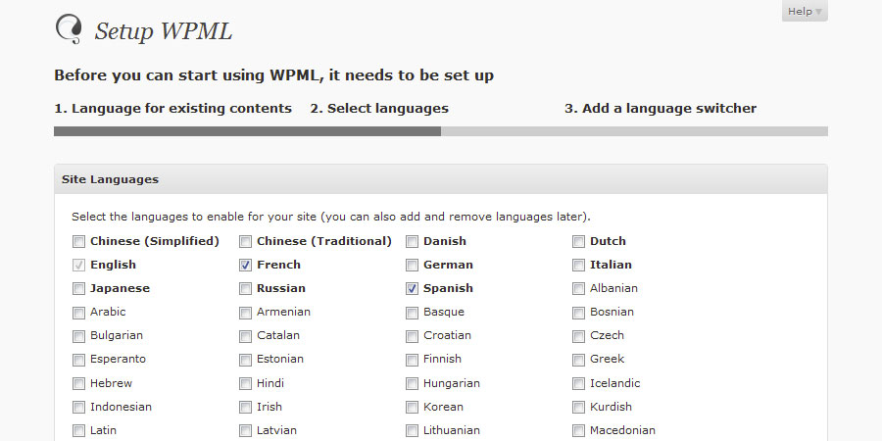Click the Chinese (Traditional) label text
Viewport: 882px width, 441px height.
click(x=324, y=241)
